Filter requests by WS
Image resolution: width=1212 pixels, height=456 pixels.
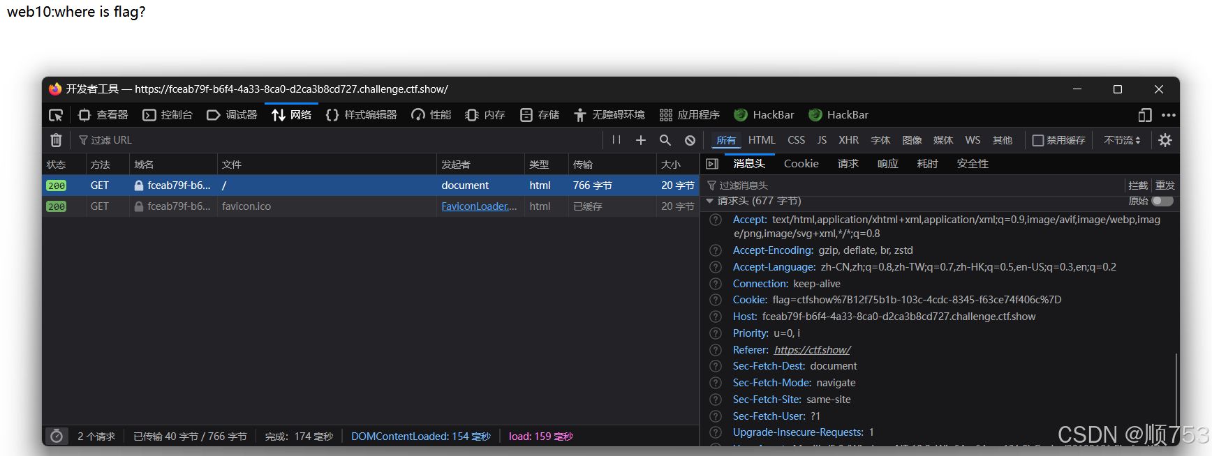pyautogui.click(x=973, y=140)
